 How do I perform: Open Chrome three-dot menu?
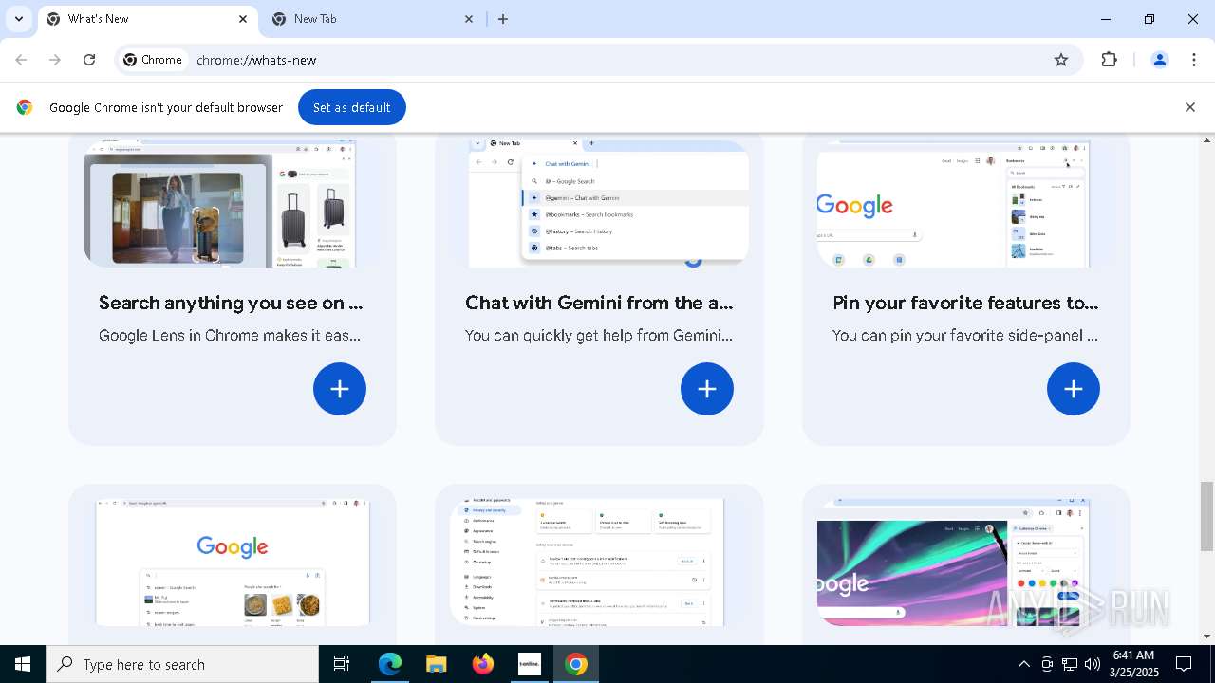point(1194,60)
